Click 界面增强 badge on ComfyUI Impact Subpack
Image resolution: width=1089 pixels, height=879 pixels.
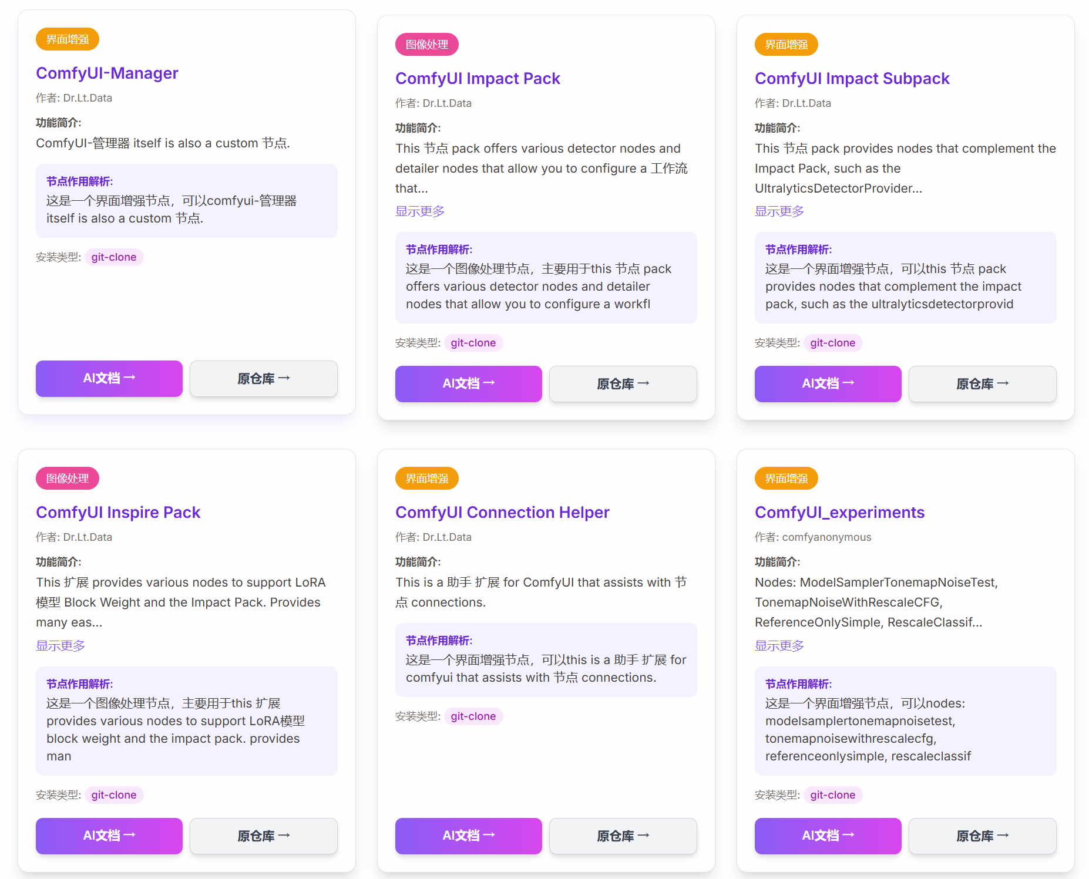click(x=786, y=45)
